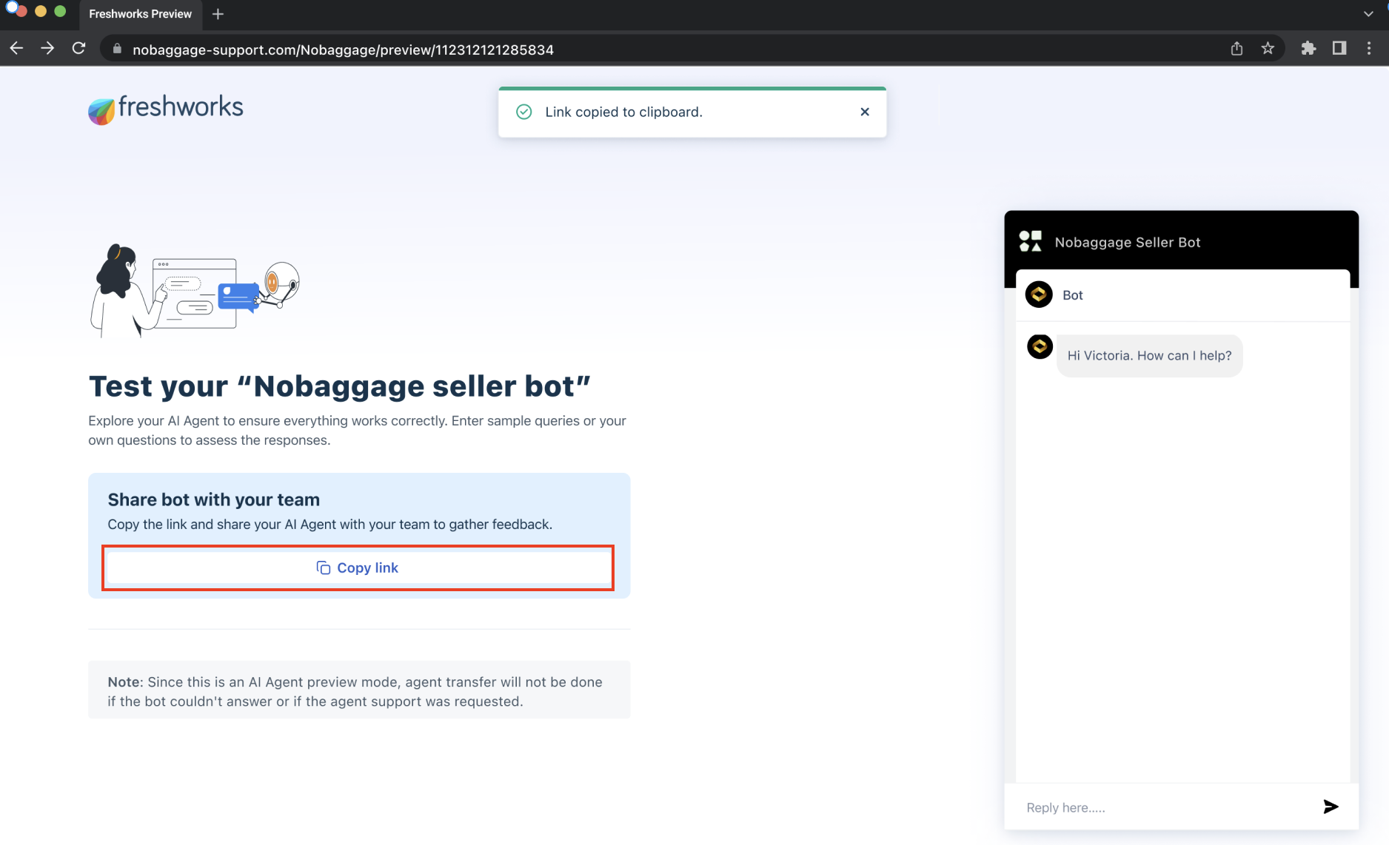
Task: Click the 'Explore your AI Agent' description text
Action: click(357, 431)
